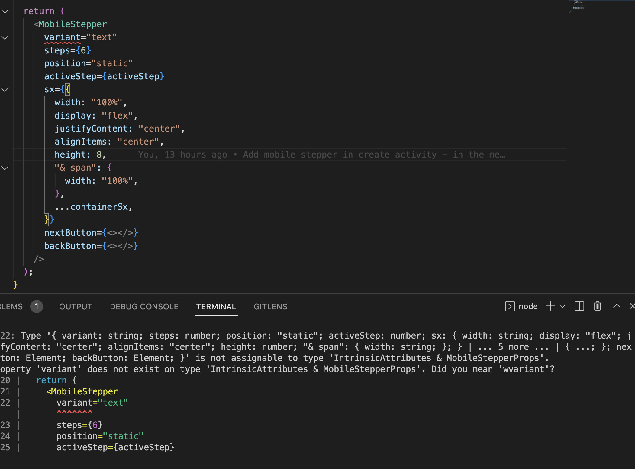The image size is (635, 469).
Task: Split the terminal pane
Action: [579, 306]
